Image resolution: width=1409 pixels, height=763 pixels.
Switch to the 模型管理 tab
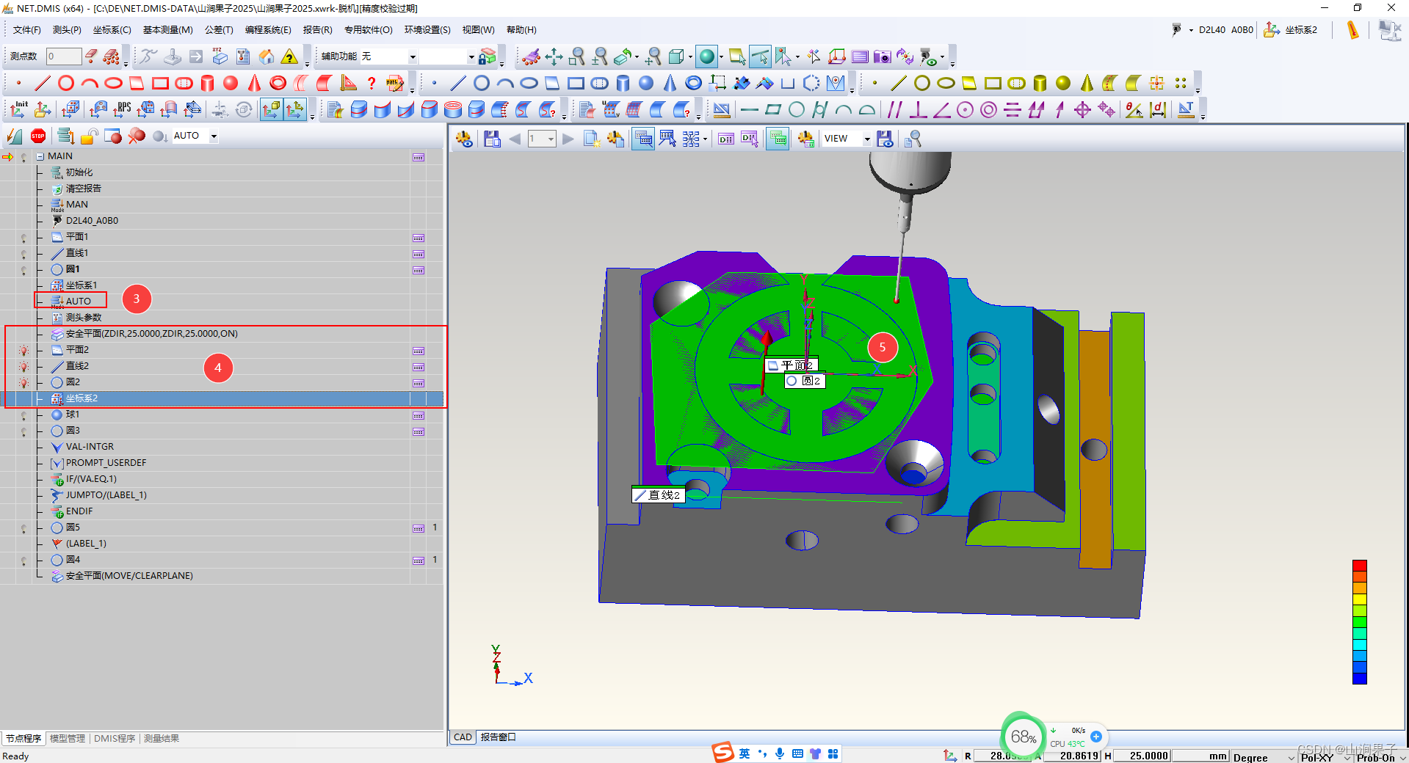68,738
